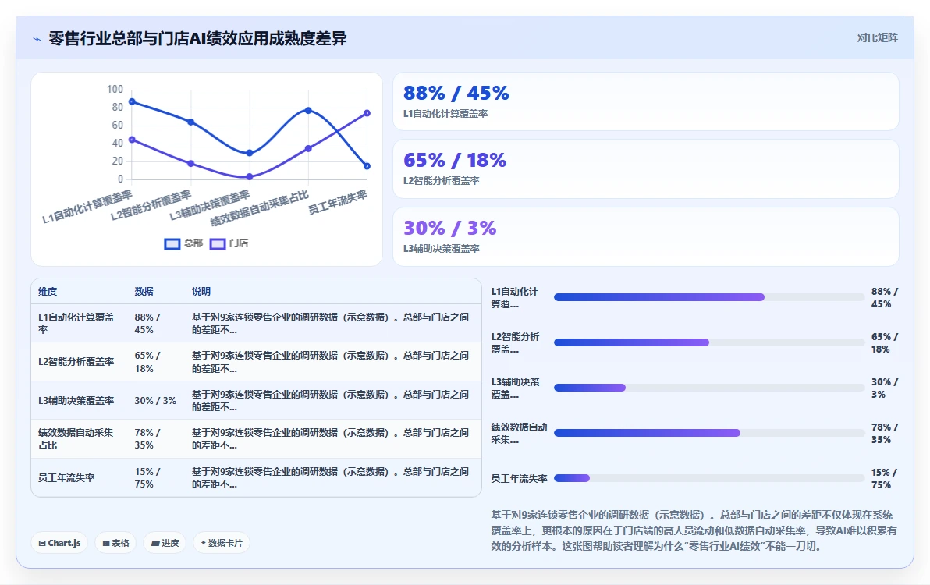Click the 员工年流失率 progress bar
The width and height of the screenshot is (930, 585).
(x=709, y=478)
